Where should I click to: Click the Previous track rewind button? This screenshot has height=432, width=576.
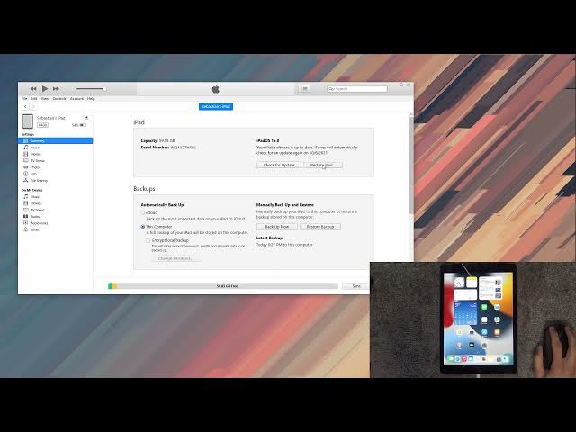pyautogui.click(x=33, y=89)
